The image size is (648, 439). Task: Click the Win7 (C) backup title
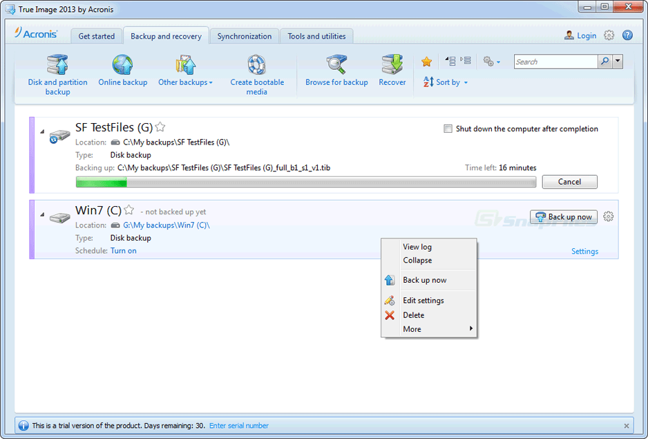[x=98, y=210]
